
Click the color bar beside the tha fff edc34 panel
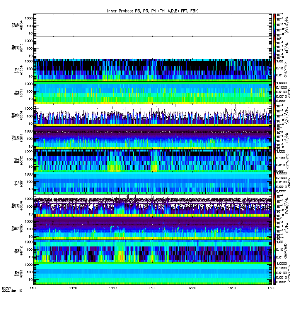275,25
